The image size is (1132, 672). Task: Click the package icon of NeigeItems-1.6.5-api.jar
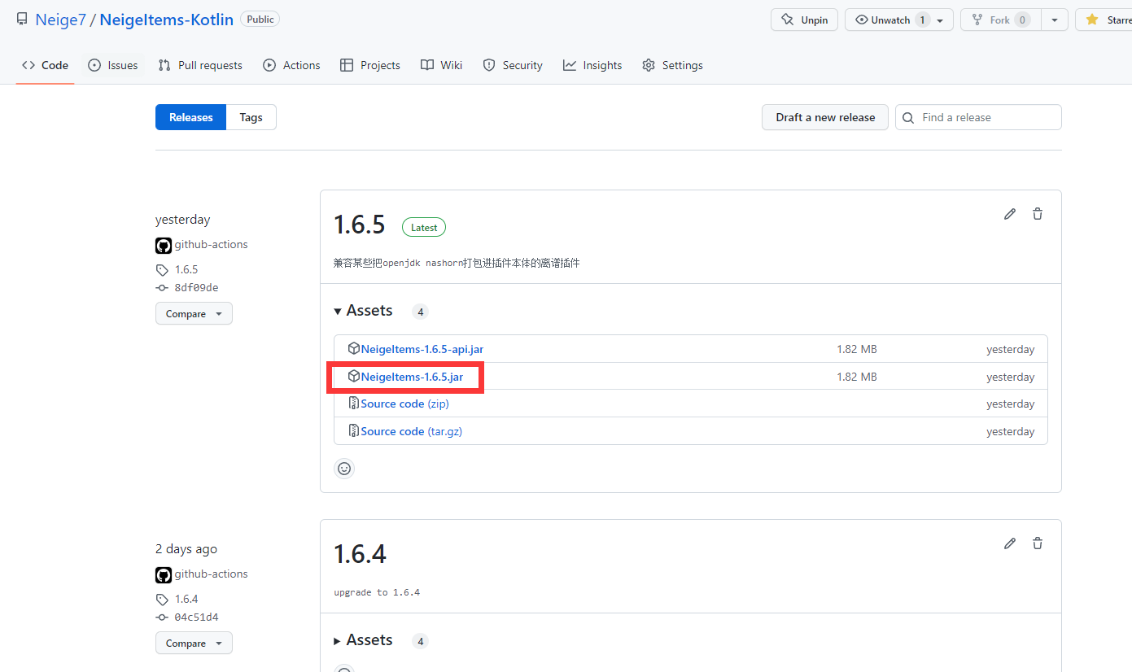pos(354,348)
